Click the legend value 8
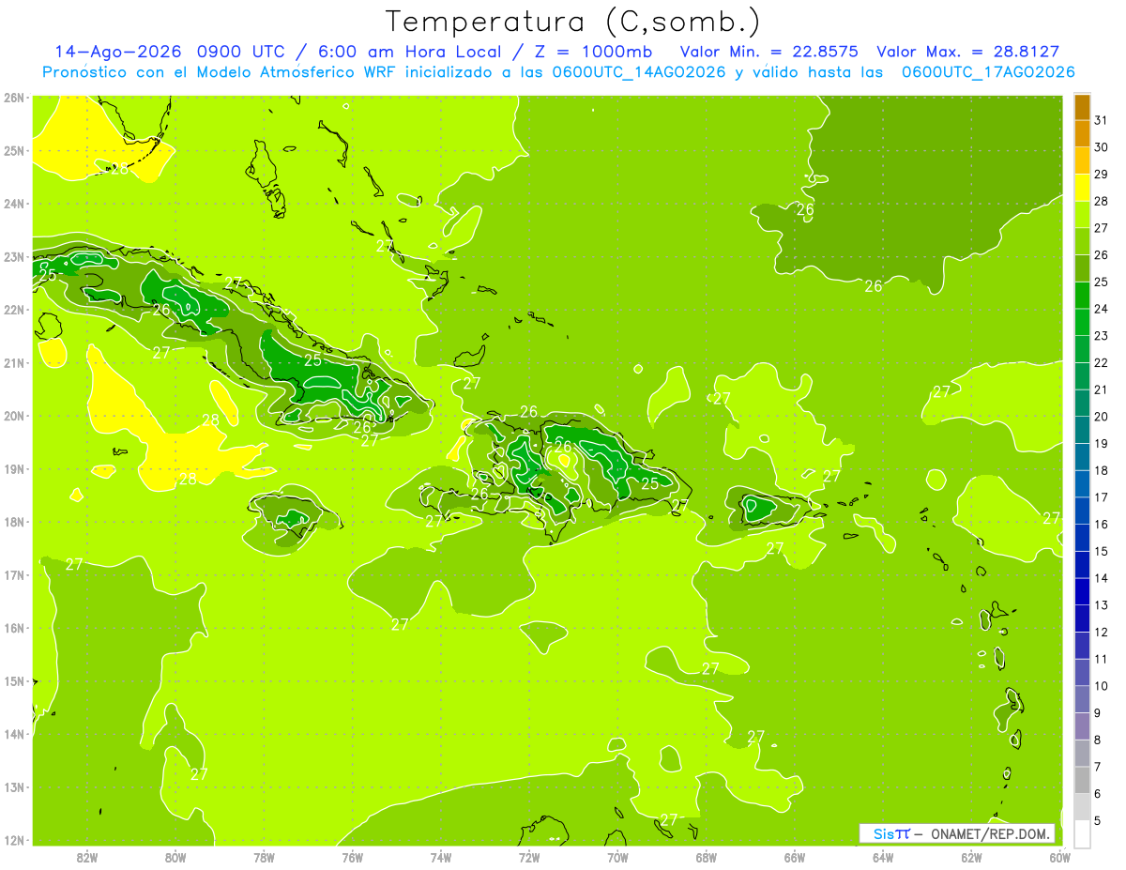The image size is (1126, 870). coord(1097,740)
